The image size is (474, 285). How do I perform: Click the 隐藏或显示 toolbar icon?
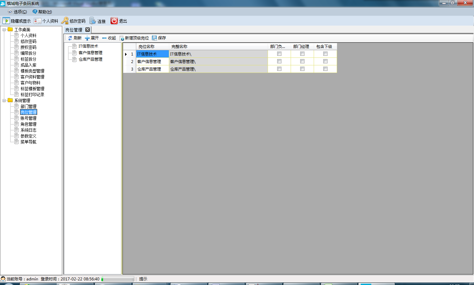tap(6, 21)
